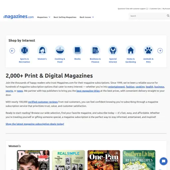Click the Sports & Recreation label
This screenshot has height=170, width=170.
(x=24, y=60)
